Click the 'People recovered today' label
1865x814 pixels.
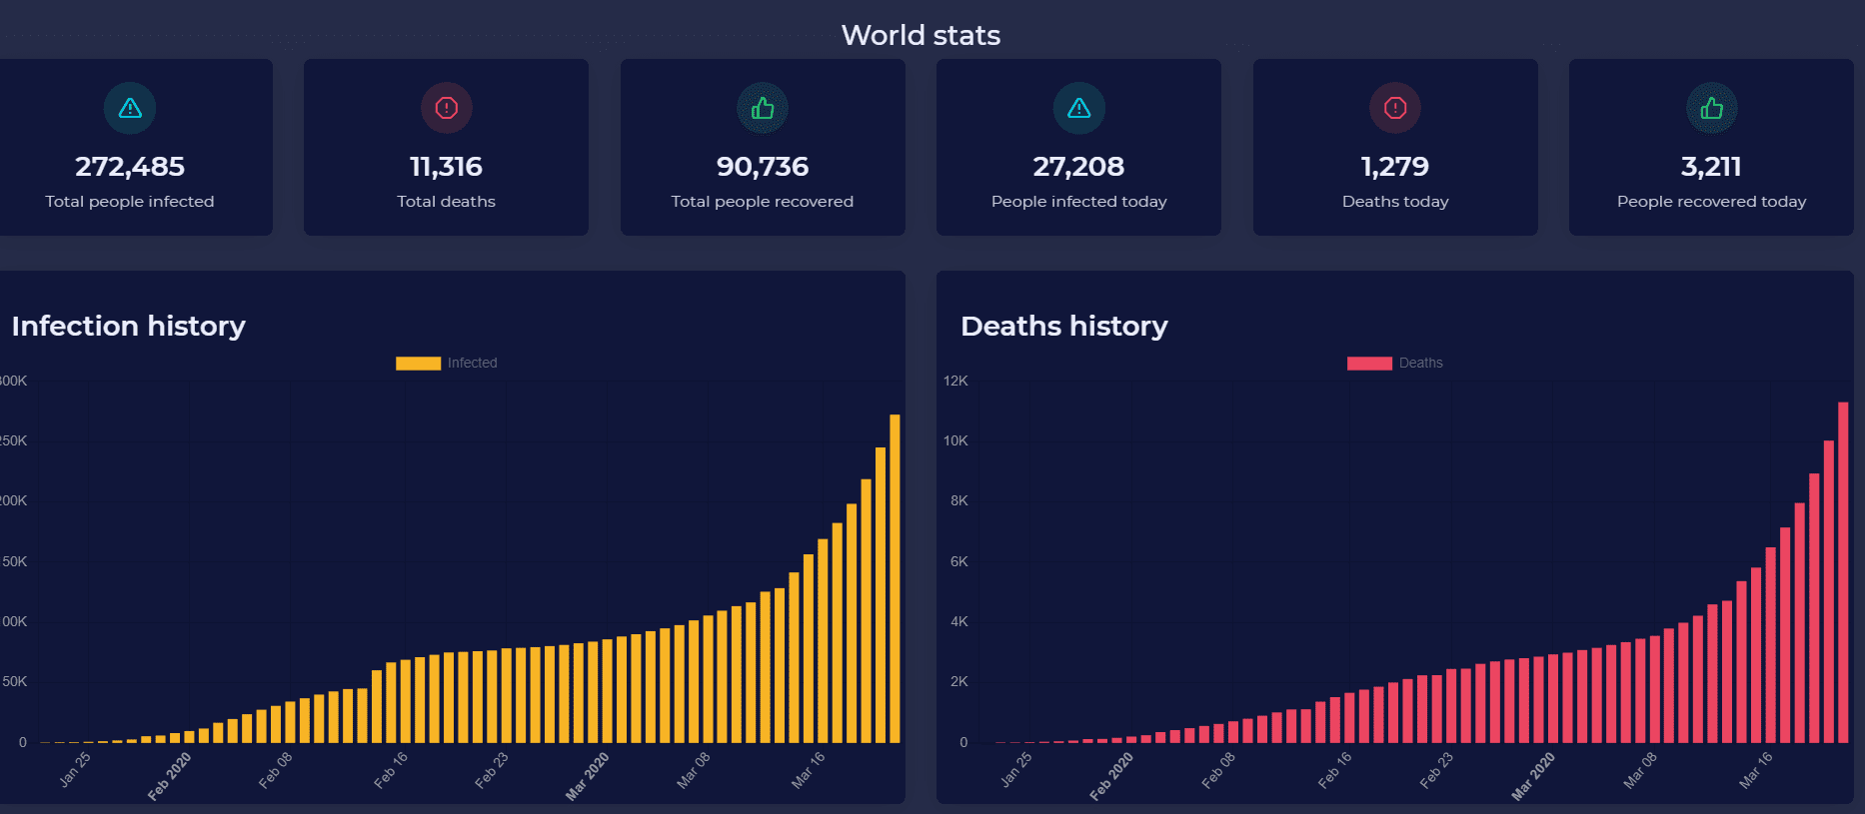tap(1712, 202)
